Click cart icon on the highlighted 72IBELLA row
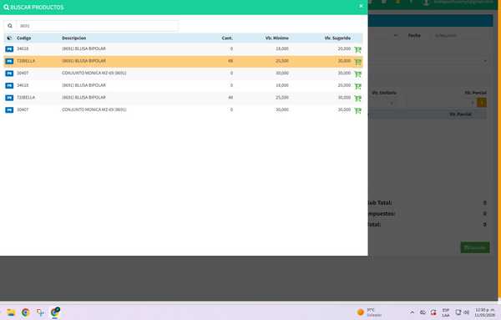Screen dimensions: 501x320 click(x=357, y=62)
